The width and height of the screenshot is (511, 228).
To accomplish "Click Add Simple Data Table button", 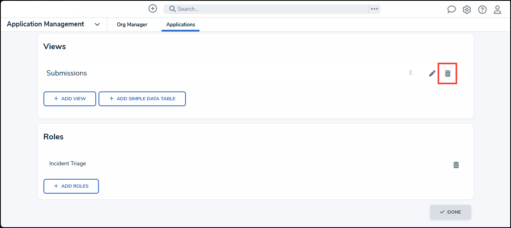I will coord(142,99).
